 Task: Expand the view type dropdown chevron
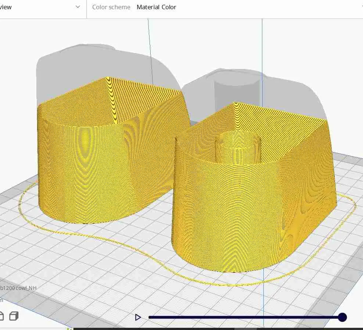[78, 7]
